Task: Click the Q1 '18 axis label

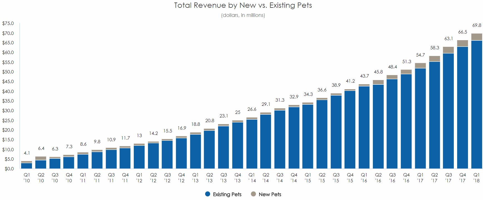Action: coord(476,178)
